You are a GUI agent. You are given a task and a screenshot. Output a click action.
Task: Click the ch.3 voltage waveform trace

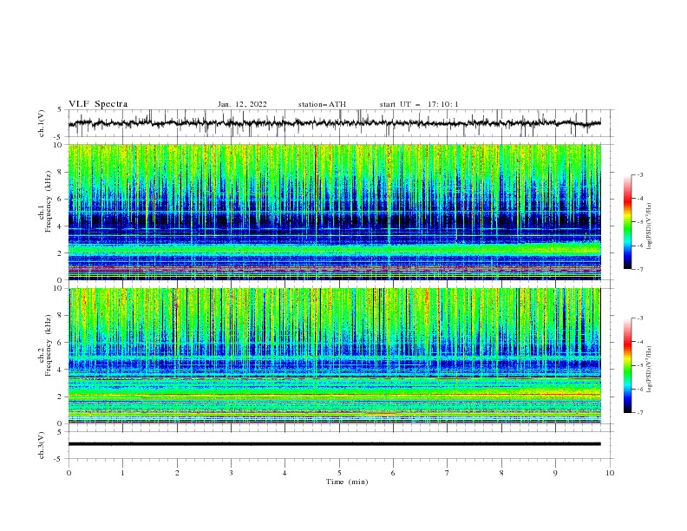334,444
